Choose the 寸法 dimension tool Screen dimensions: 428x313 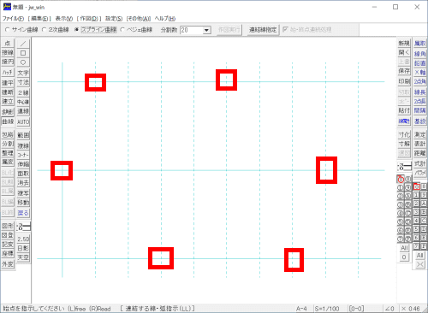pyautogui.click(x=23, y=82)
